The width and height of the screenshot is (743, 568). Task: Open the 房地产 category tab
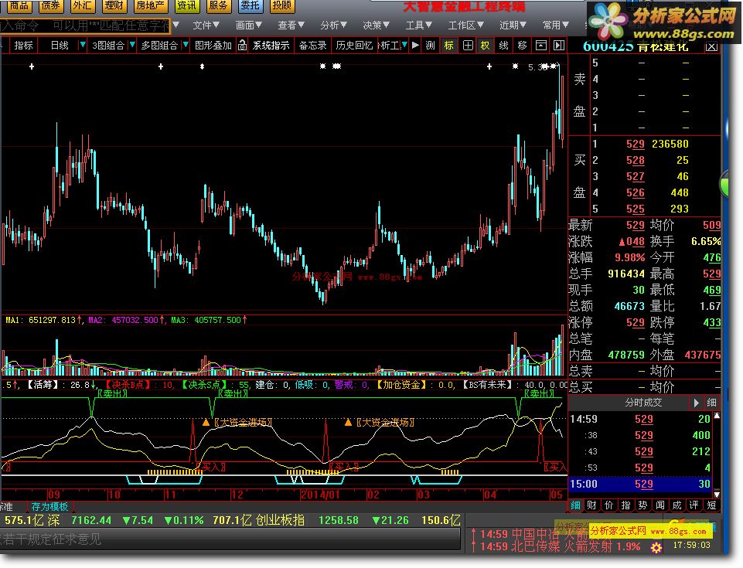(x=150, y=5)
